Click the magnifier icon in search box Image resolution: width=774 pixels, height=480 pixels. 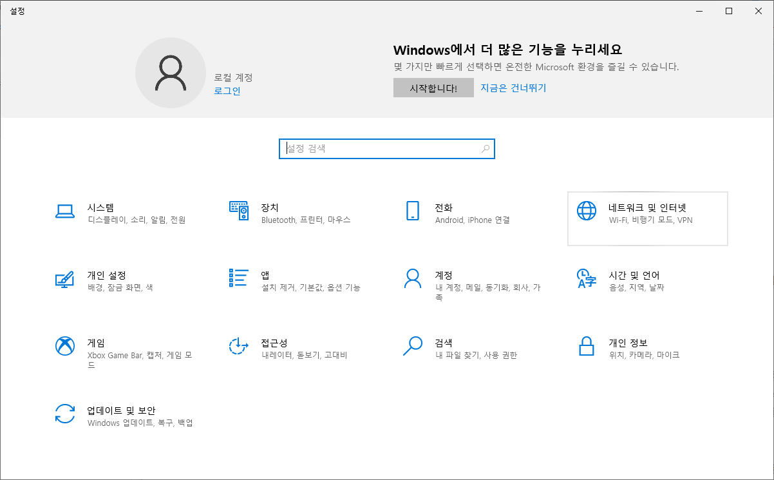(x=486, y=149)
